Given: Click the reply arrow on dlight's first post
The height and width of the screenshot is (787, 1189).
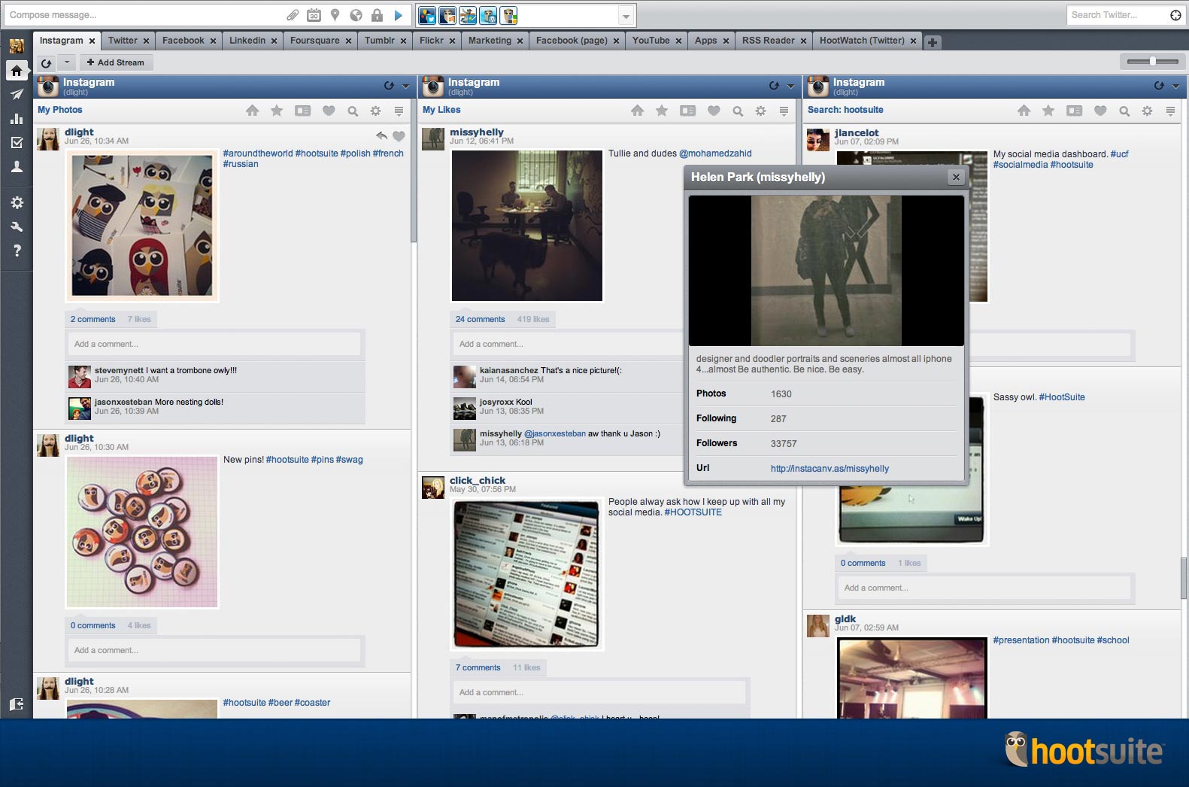Looking at the screenshot, I should (382, 136).
